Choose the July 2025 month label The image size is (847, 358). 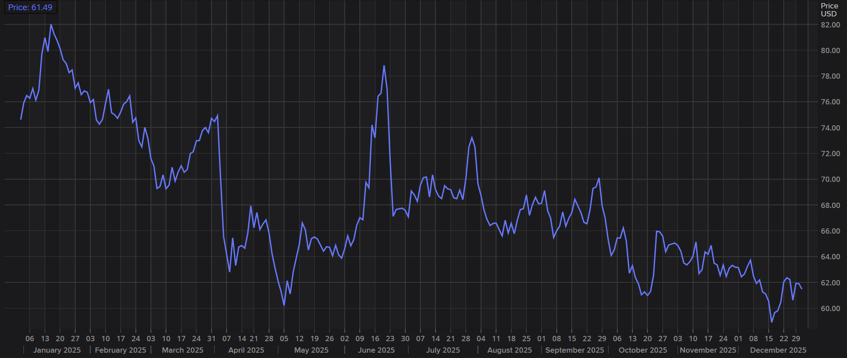443,350
